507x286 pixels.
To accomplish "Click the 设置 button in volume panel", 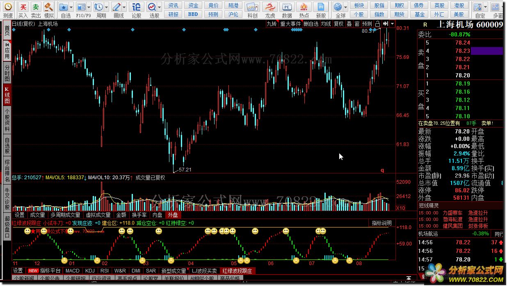I will [x=20, y=215].
